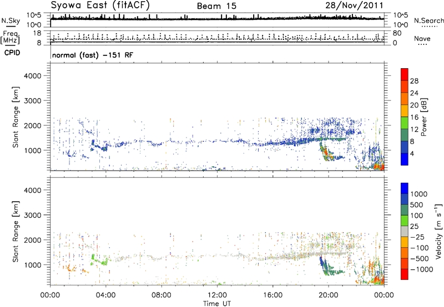
Task: Click the '04:00' time axis label
Action: 105,295
